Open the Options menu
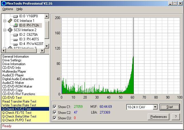Viewport: 184px width, 130px height. (x=8, y=9)
